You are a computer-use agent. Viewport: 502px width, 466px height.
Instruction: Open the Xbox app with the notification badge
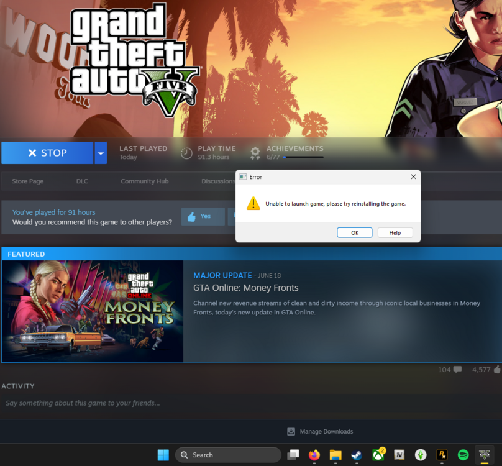(377, 454)
